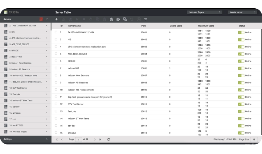
Task: Click dsp_test (please create new port for yourself) name
Action: click(x=90, y=97)
